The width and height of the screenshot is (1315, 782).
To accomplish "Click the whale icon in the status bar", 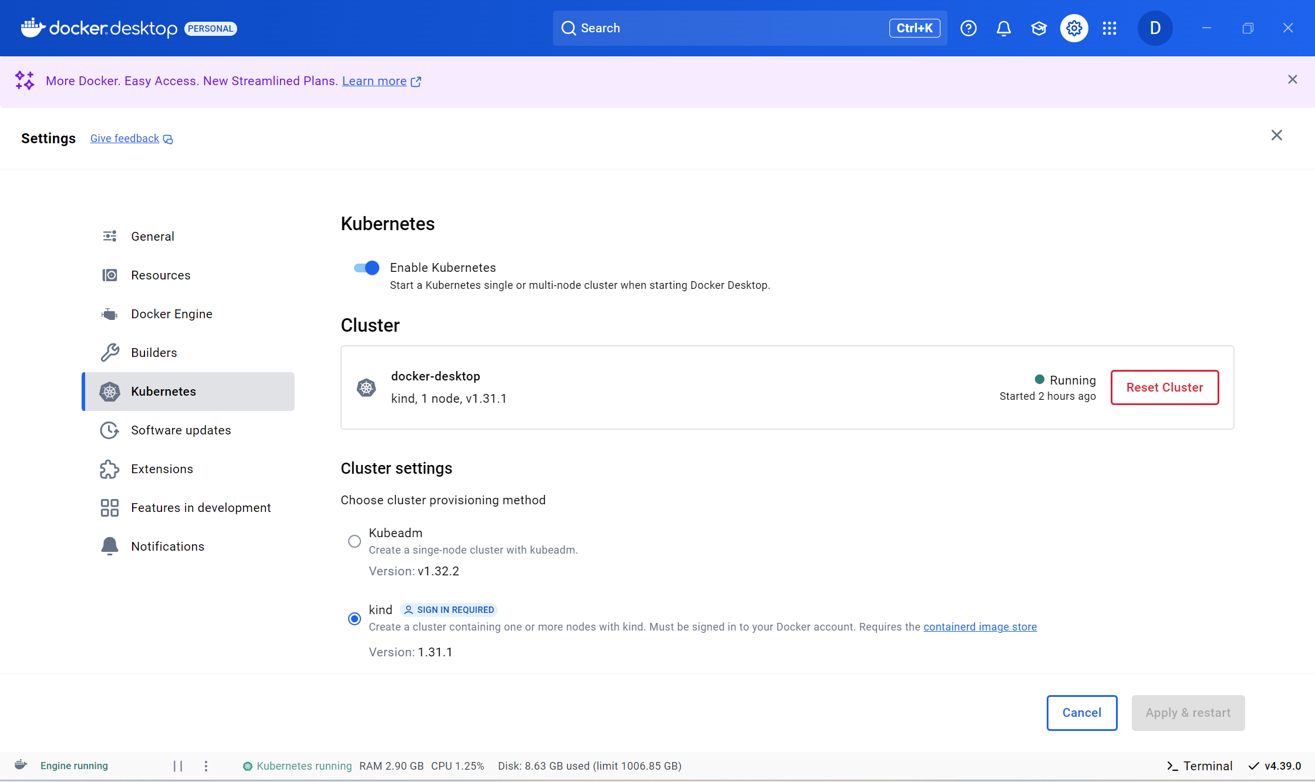I will (x=21, y=765).
